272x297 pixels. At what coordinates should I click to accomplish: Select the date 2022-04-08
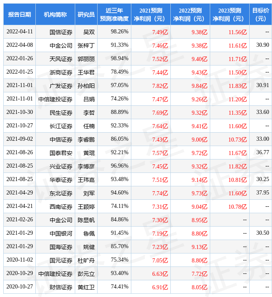point(20,45)
